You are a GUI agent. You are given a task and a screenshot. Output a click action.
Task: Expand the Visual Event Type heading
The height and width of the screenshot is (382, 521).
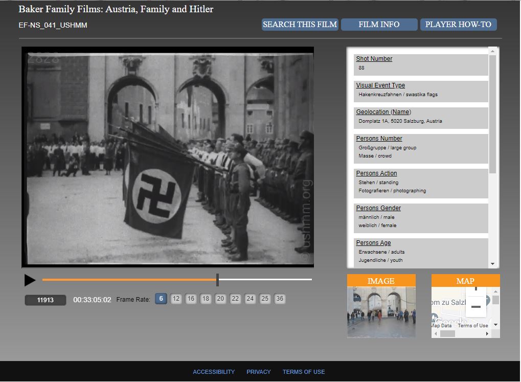coord(380,85)
